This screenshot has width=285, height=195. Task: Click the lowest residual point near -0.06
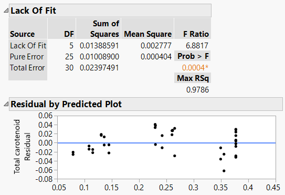(224, 171)
